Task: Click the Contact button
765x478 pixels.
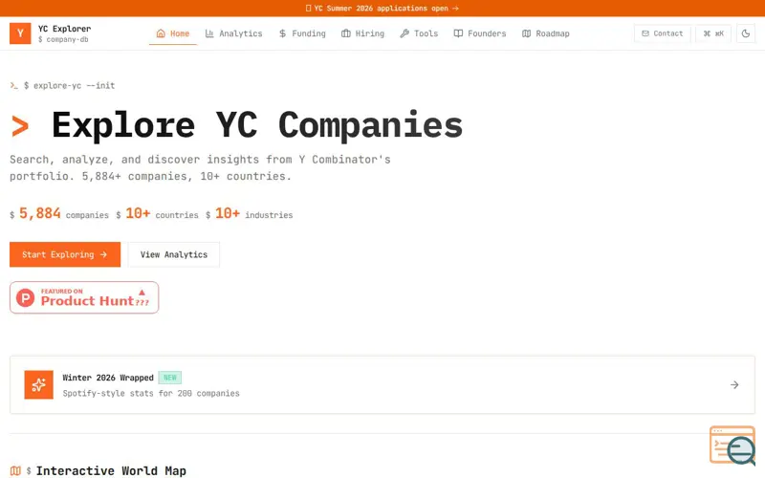Action: click(x=662, y=33)
